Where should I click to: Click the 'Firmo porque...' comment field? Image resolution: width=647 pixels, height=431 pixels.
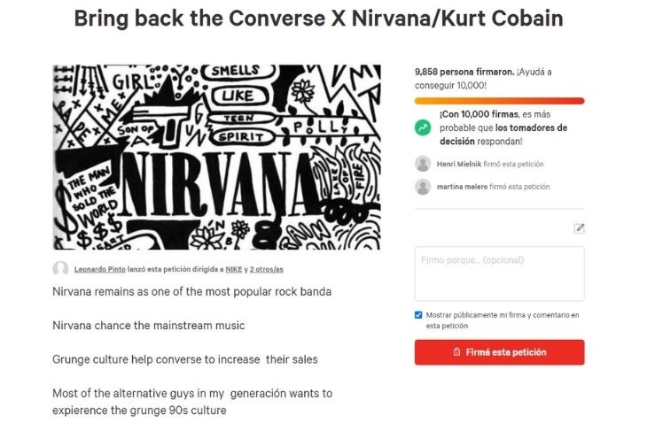pyautogui.click(x=499, y=273)
